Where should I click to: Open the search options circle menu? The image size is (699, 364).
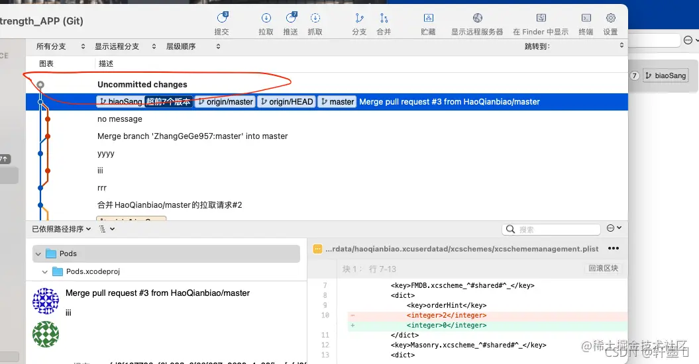[614, 228]
